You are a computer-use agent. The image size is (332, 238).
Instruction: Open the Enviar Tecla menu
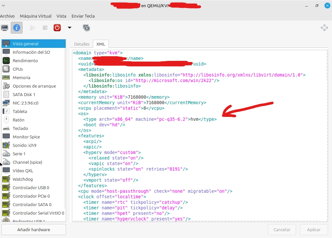[83, 16]
